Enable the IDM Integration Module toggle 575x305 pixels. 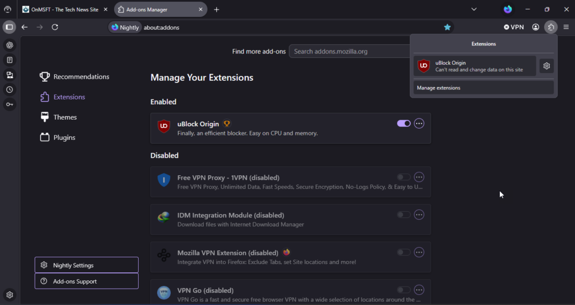404,215
